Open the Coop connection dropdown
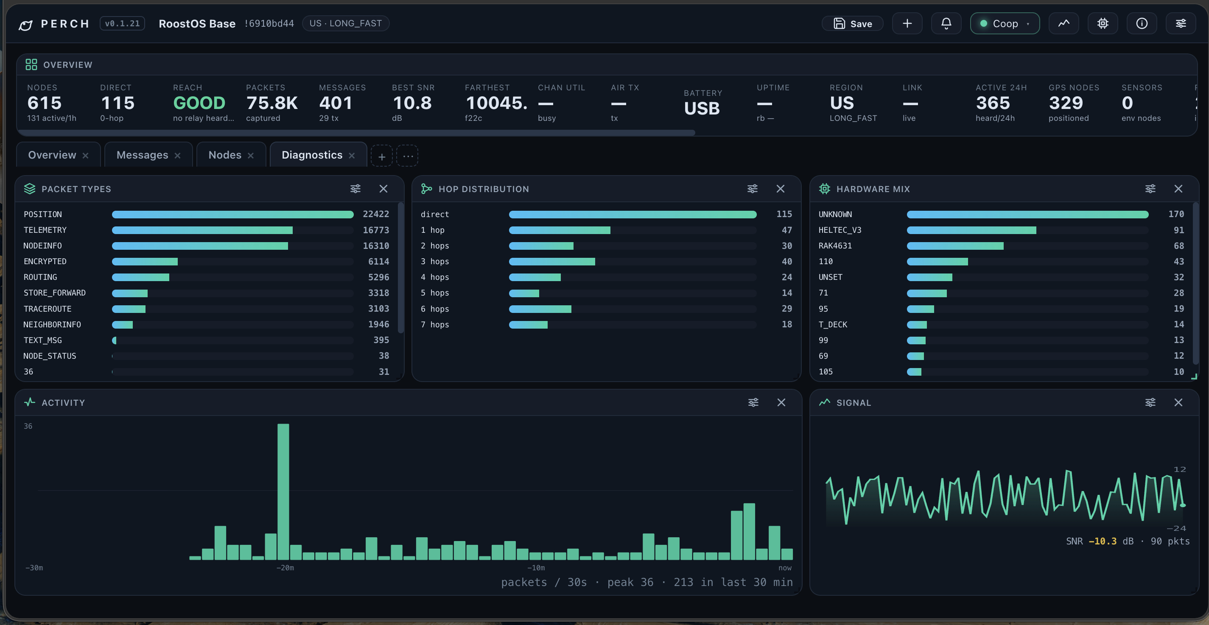The height and width of the screenshot is (625, 1209). click(x=1005, y=23)
